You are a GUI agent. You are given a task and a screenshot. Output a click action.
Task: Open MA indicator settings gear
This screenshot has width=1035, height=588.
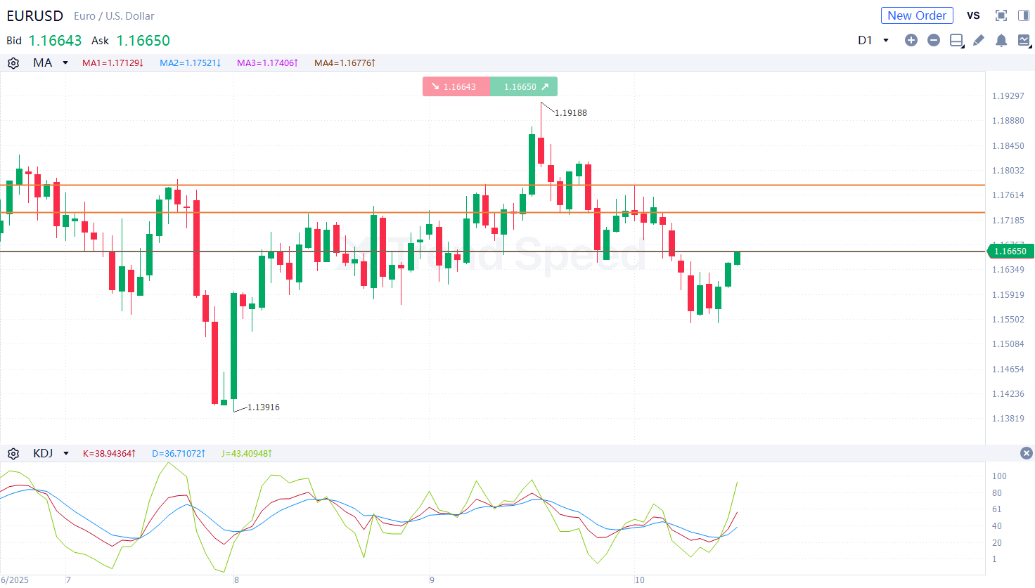pos(13,63)
